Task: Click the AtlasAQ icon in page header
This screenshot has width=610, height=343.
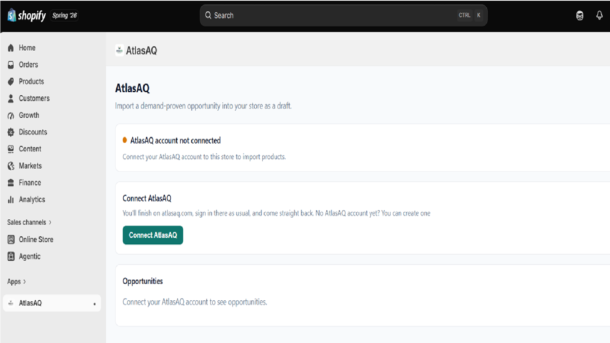Action: pos(119,50)
